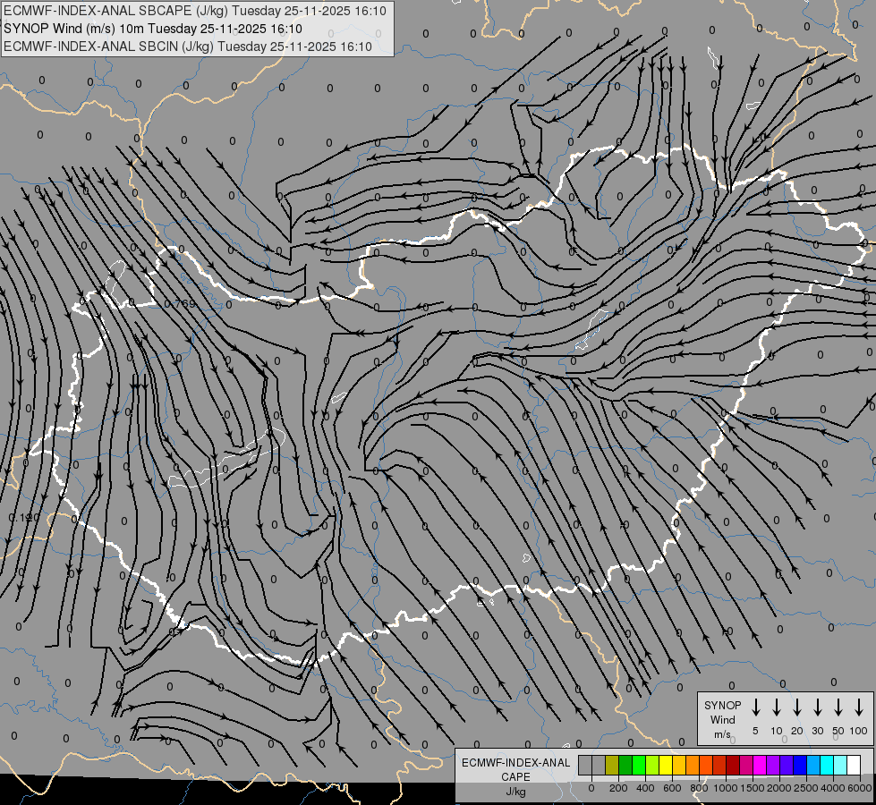Click the 400 scale value in CAPE legend
876x805 pixels.
[645, 788]
